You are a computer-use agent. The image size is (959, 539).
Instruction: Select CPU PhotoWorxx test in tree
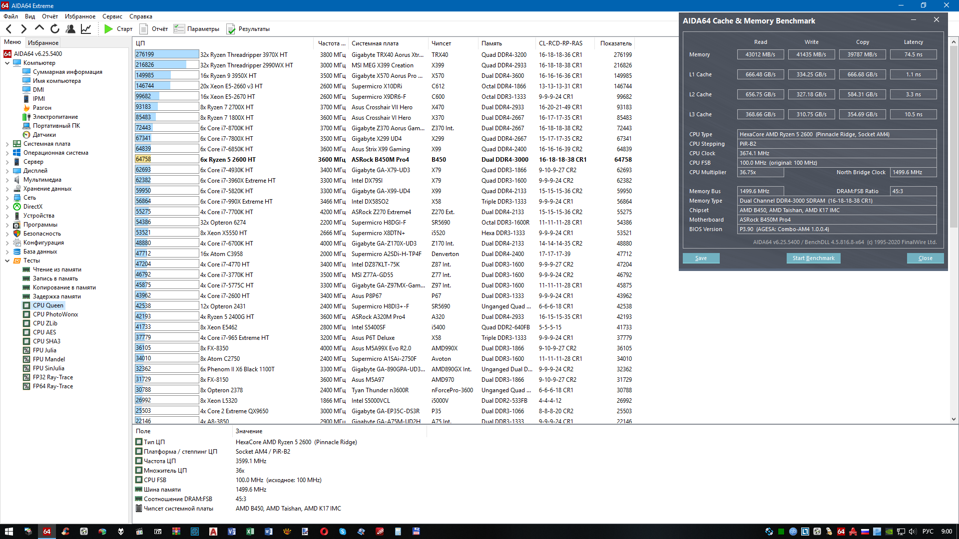coord(55,314)
